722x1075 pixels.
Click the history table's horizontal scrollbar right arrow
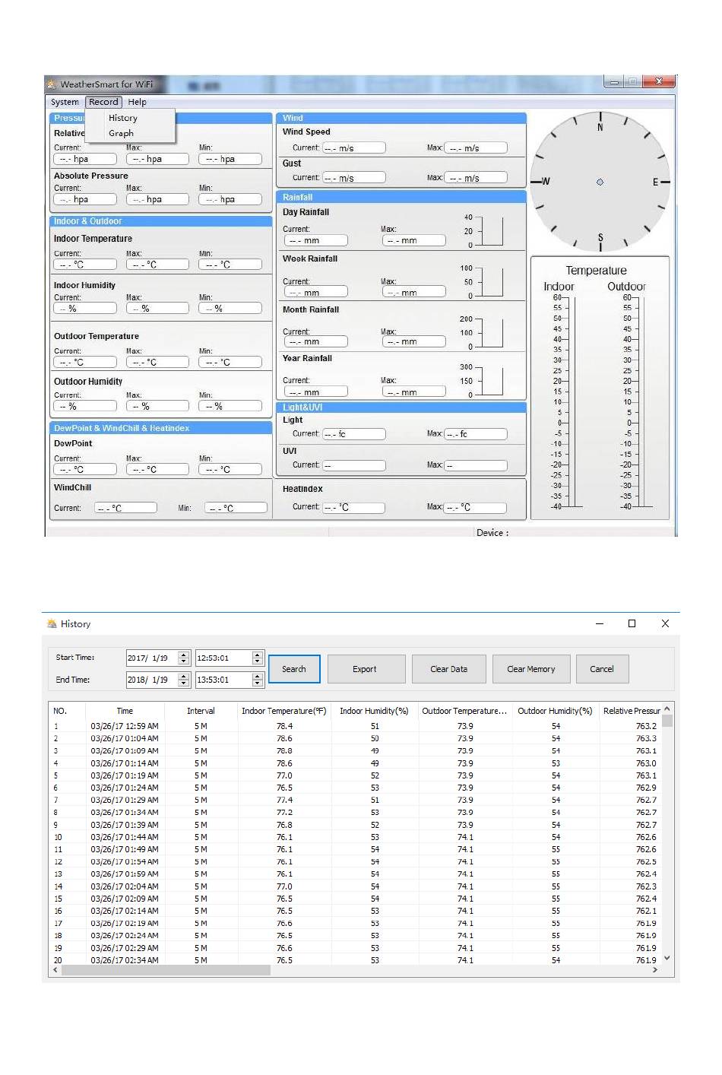point(655,971)
